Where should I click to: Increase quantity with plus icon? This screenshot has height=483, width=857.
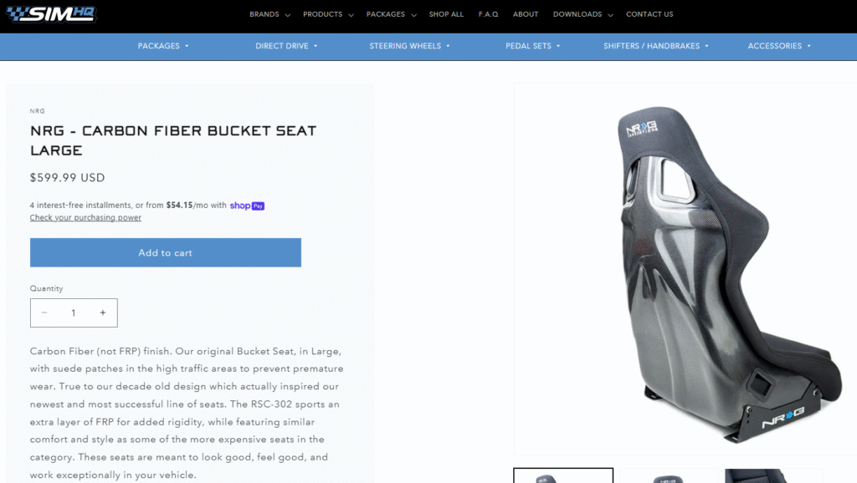(x=103, y=313)
